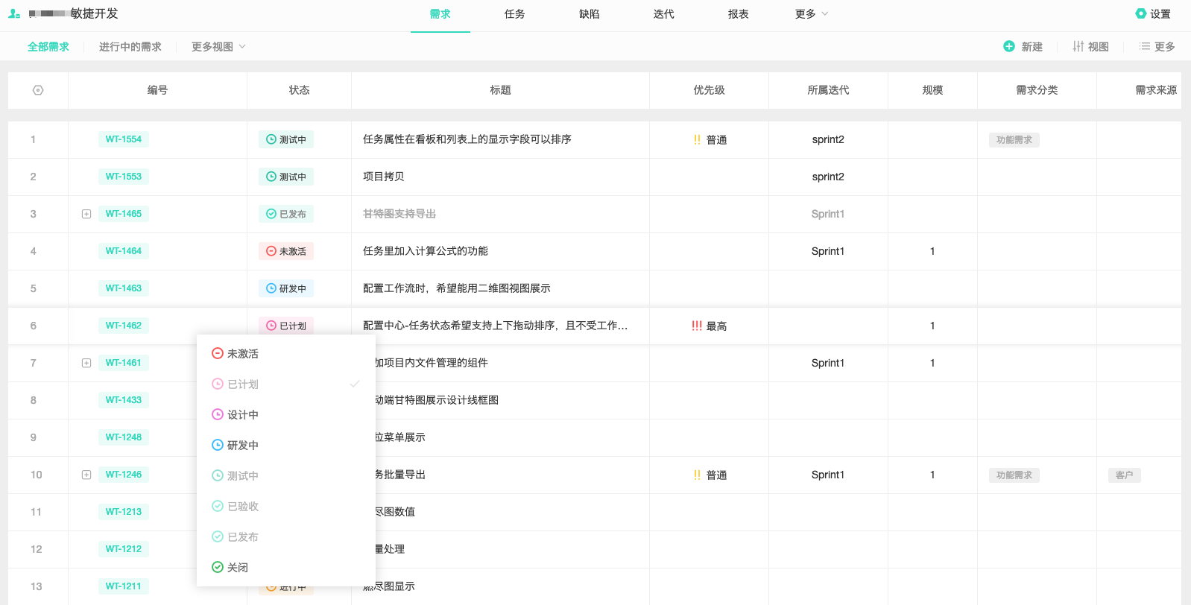Open requirement WT-1465

point(124,214)
